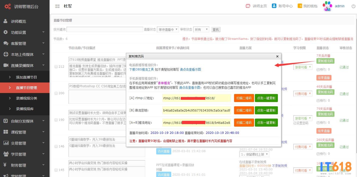
Task: Open 录播视频分类 submenu item
Action: click(25, 98)
